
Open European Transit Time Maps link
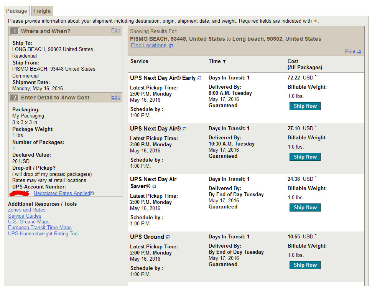coord(40,228)
